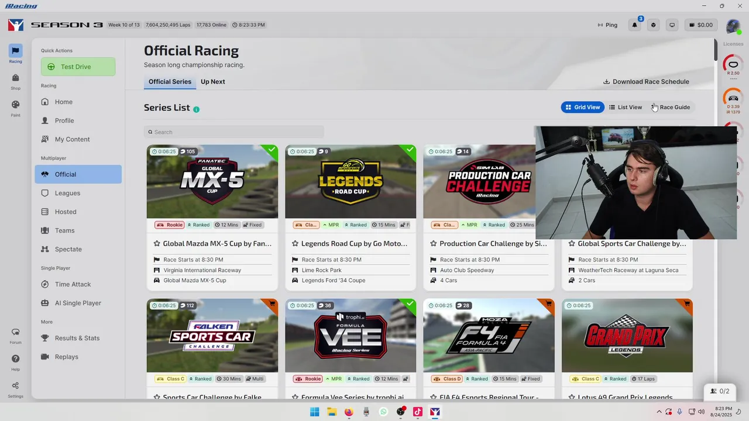The image size is (749, 421).
Task: Open the Sports Car license gauge D 3.39
Action: coord(733,99)
